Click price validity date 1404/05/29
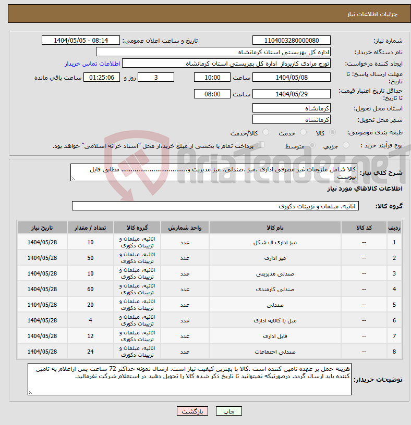Screen dimensions: 411x425 291,94
